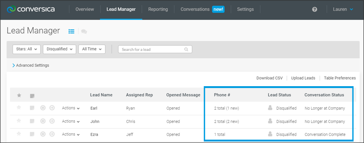Open Actions dropdown for John
364x143 pixels.
coord(71,121)
